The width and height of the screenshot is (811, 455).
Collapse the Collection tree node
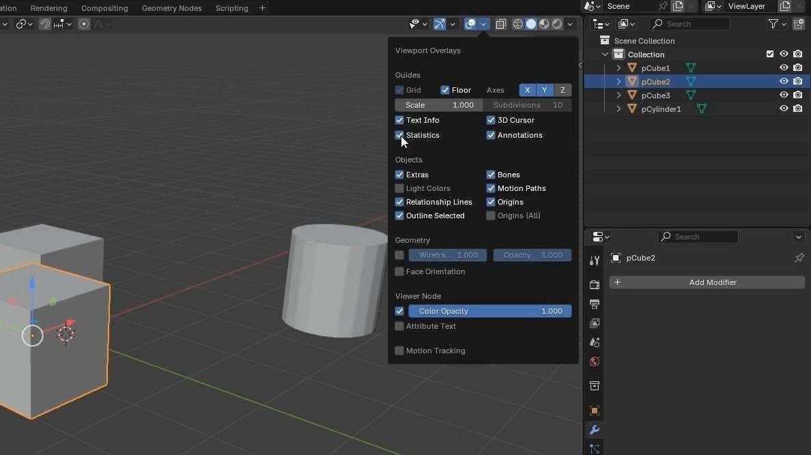pyautogui.click(x=605, y=55)
